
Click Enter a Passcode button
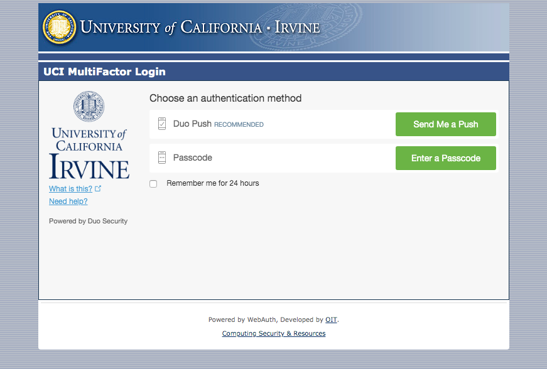[x=445, y=158]
